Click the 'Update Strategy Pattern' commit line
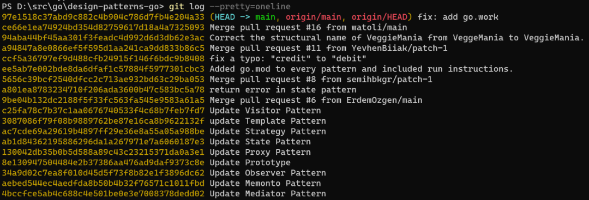589x200 pixels. (x=267, y=132)
